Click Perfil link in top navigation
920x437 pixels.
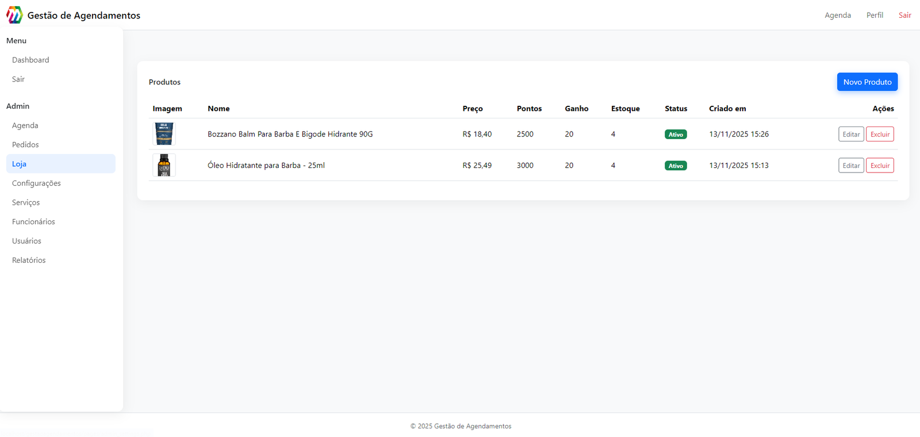(x=874, y=16)
